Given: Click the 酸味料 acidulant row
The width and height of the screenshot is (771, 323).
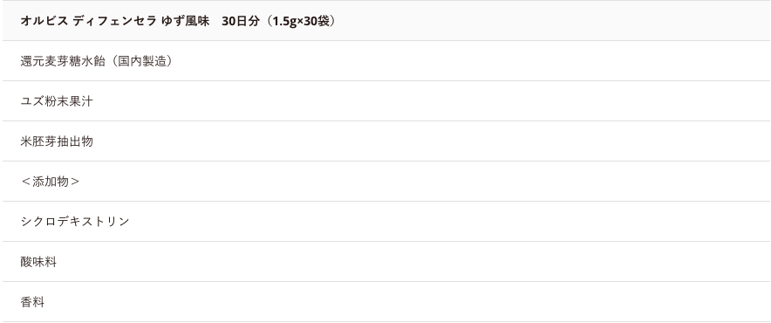Looking at the screenshot, I should 386,262.
